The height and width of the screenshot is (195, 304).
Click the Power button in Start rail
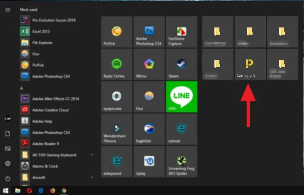click(8, 178)
